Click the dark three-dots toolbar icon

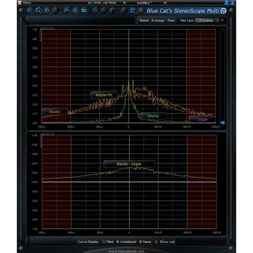(x=56, y=11)
